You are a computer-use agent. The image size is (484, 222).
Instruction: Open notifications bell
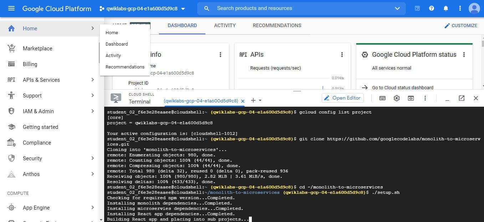click(x=446, y=8)
